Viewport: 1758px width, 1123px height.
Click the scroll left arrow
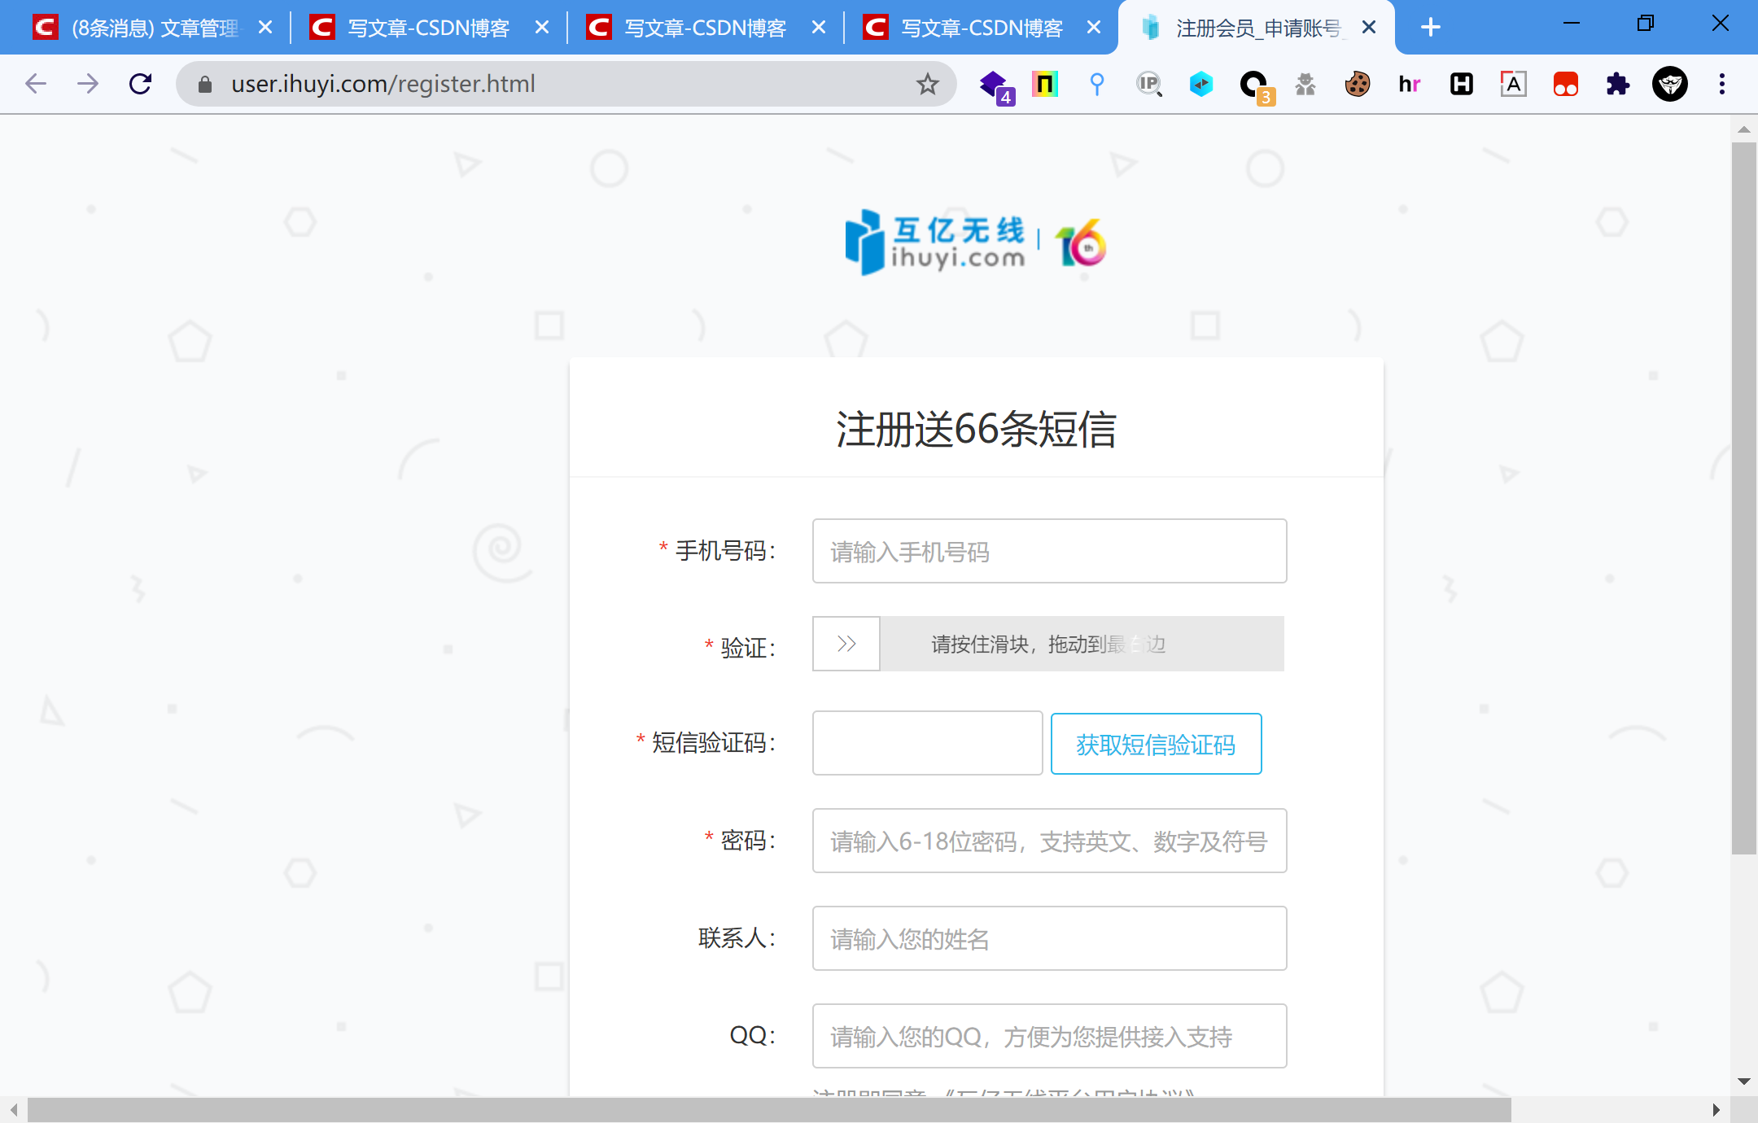click(13, 1110)
